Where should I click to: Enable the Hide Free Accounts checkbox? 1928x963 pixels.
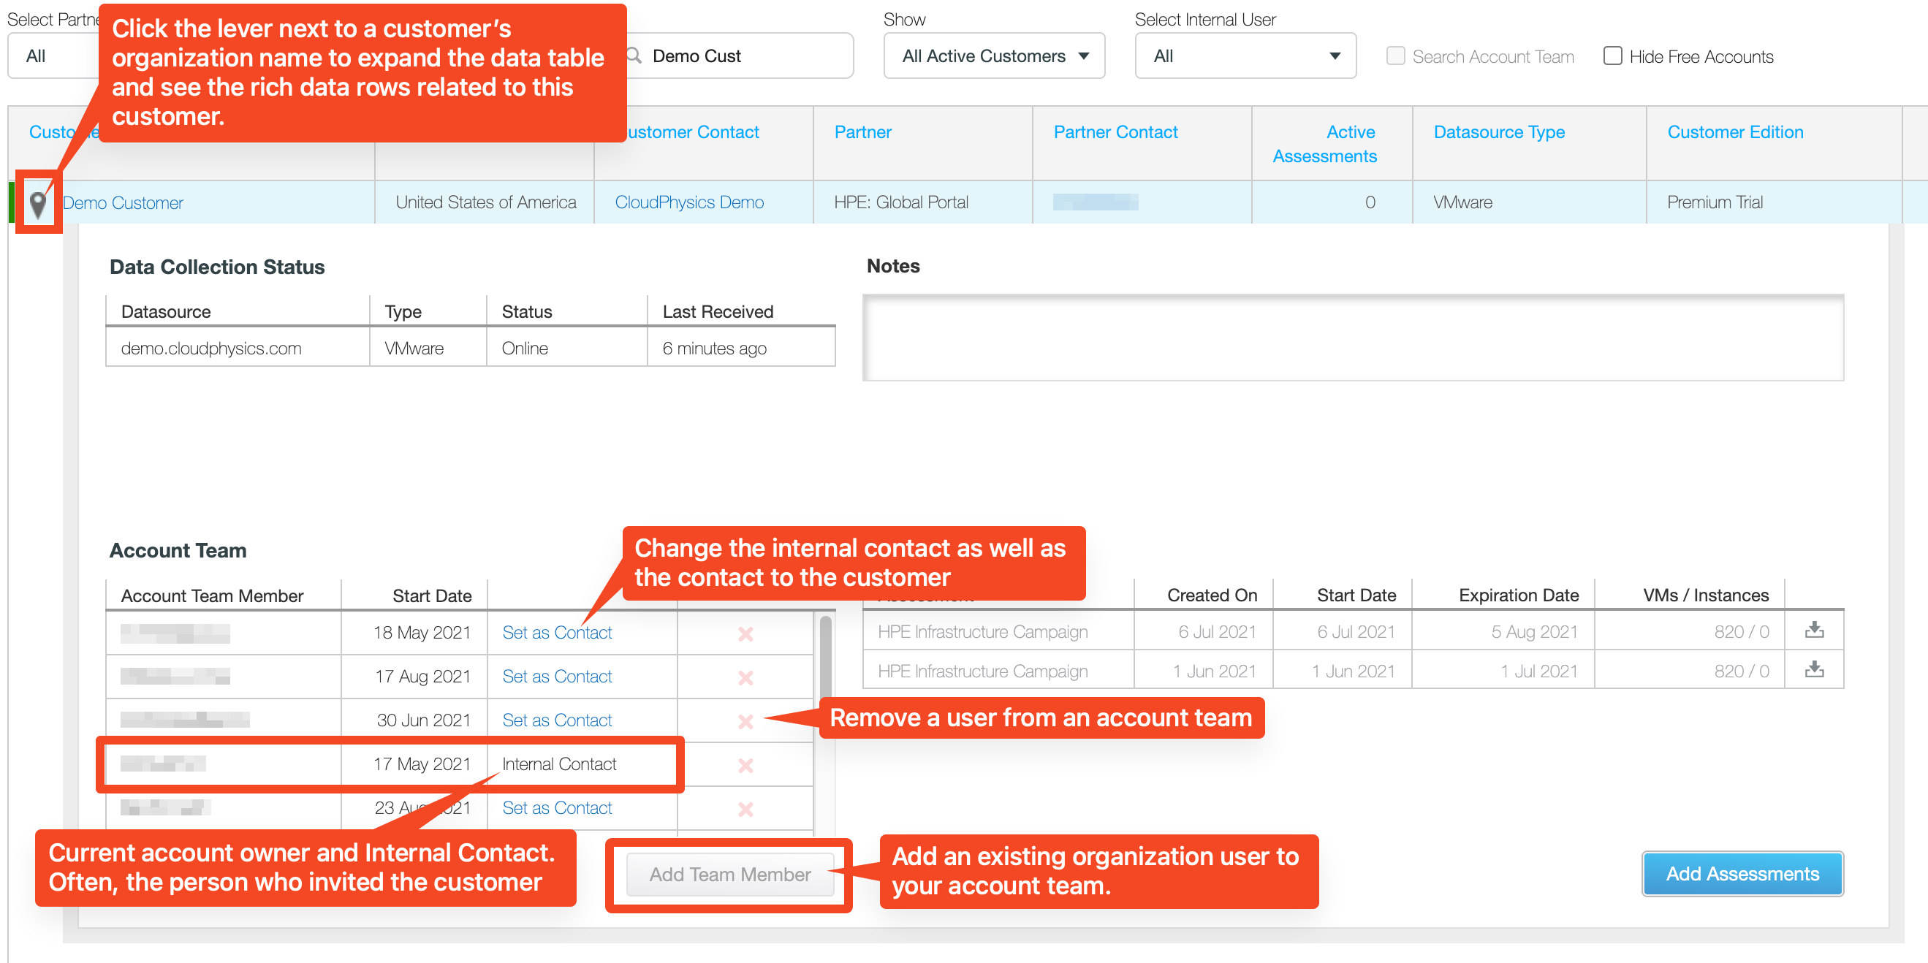1612,56
